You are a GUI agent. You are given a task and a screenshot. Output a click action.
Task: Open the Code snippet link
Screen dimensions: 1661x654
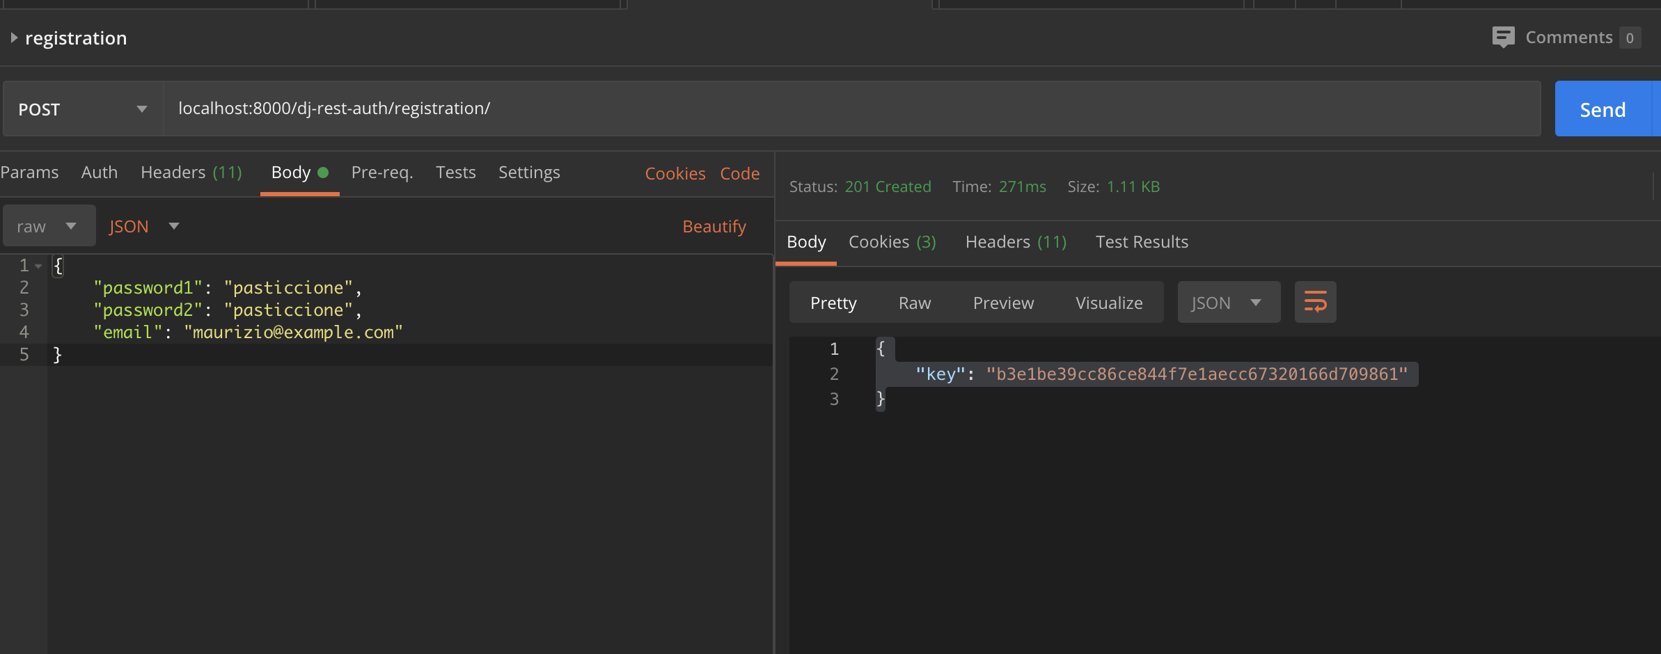click(x=740, y=173)
